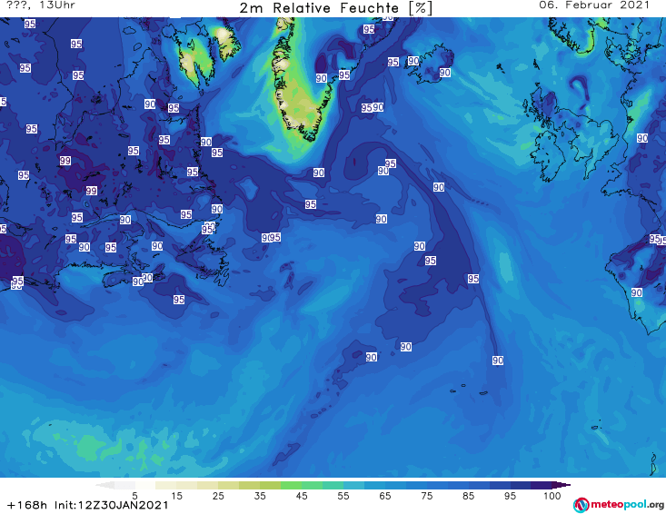The width and height of the screenshot is (666, 514).
Task: Click legend tick label '65'
Action: click(385, 496)
